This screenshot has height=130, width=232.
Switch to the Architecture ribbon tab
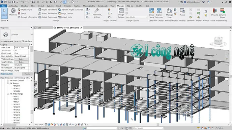click(x=13, y=6)
